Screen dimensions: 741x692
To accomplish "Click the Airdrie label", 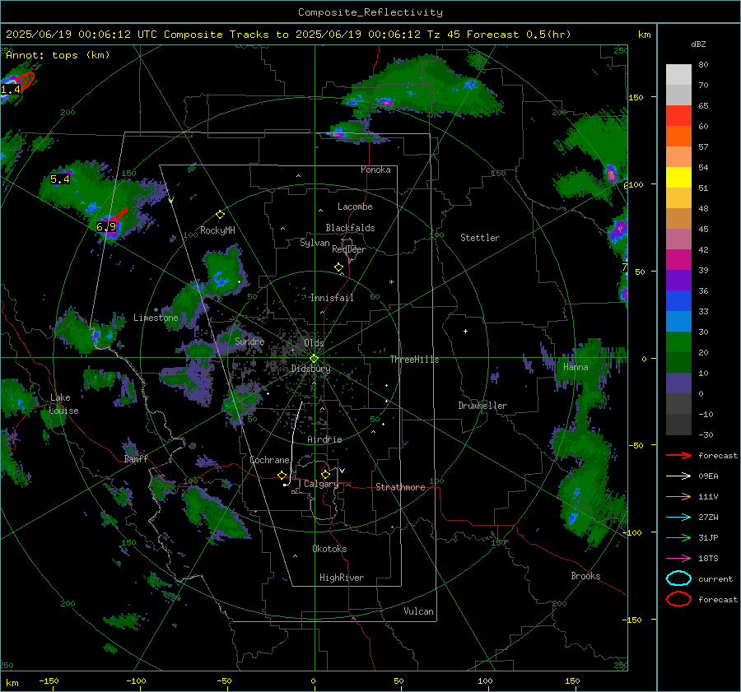I will tap(324, 439).
